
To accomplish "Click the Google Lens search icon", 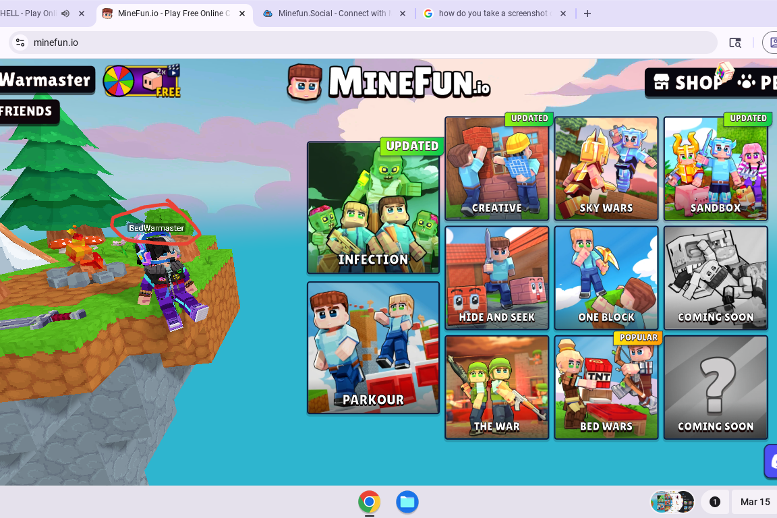I will [735, 42].
